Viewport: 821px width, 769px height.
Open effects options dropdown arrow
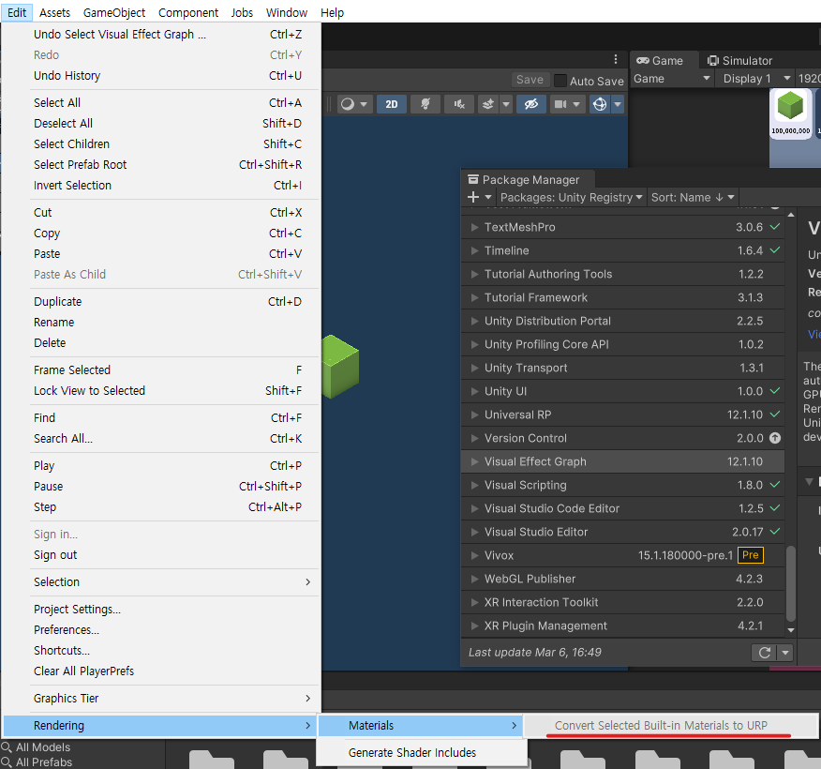click(506, 104)
